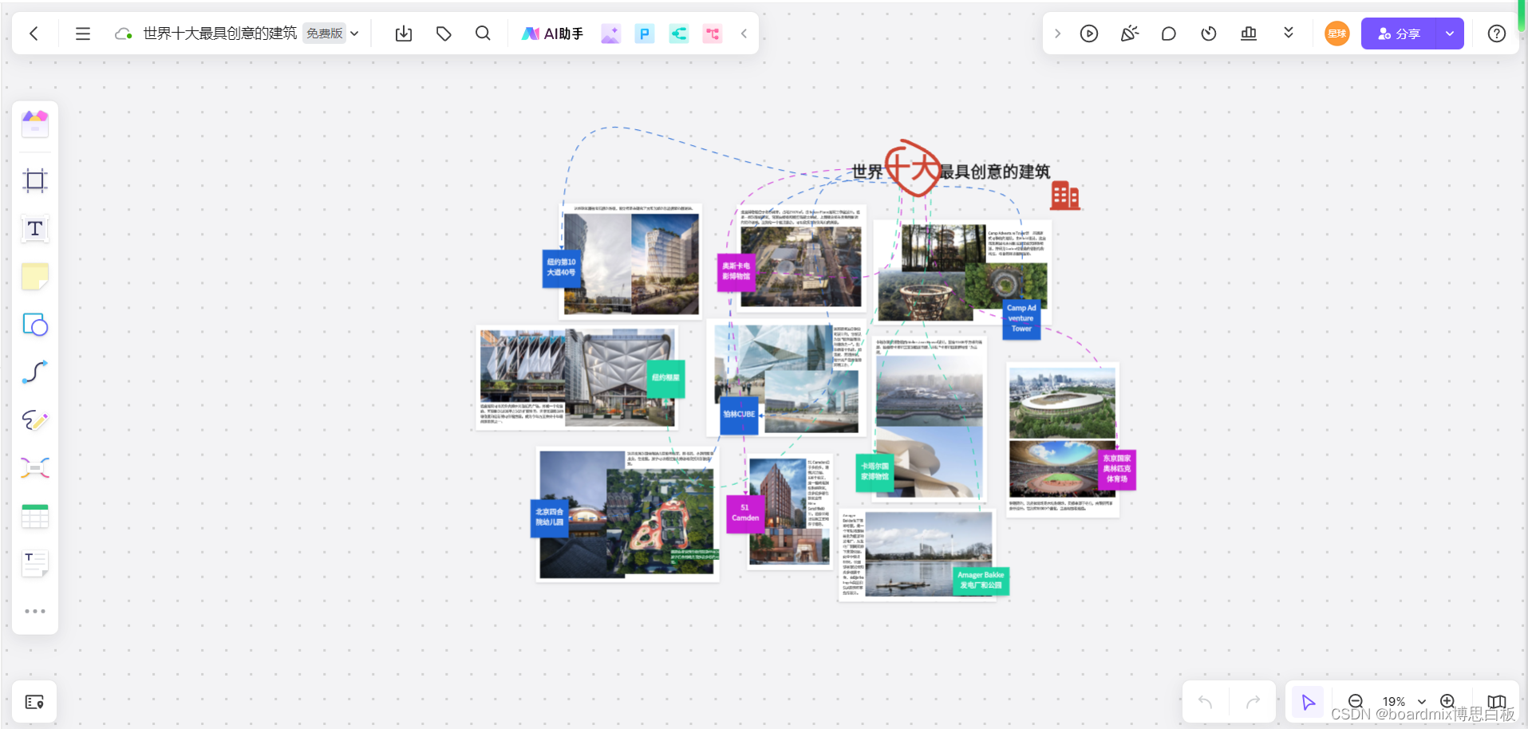The image size is (1528, 729).
Task: Open the search magnifier
Action: [x=483, y=33]
